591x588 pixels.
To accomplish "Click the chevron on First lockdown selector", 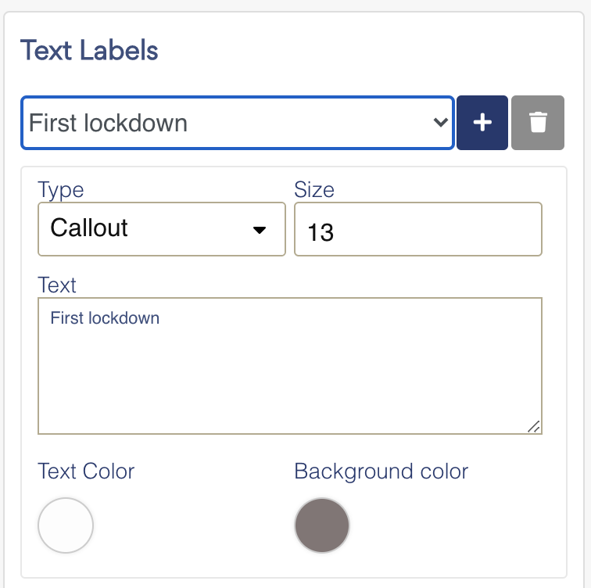I will click(x=440, y=123).
